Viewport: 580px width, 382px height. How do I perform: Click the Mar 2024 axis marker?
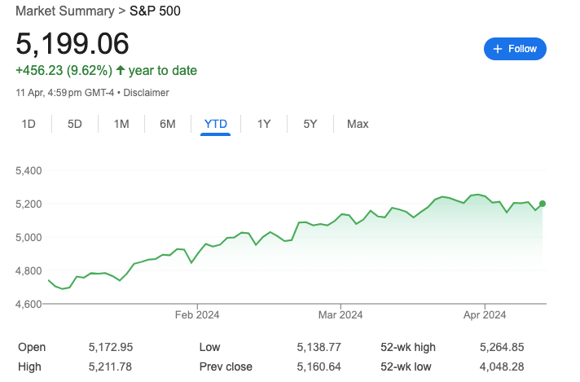pos(341,314)
